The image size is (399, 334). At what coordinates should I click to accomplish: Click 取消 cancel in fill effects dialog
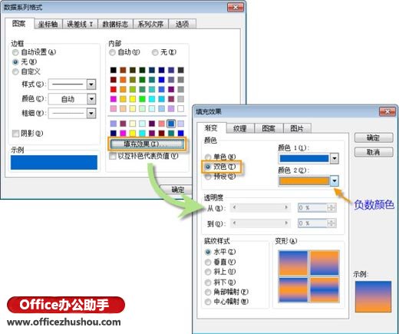click(374, 152)
